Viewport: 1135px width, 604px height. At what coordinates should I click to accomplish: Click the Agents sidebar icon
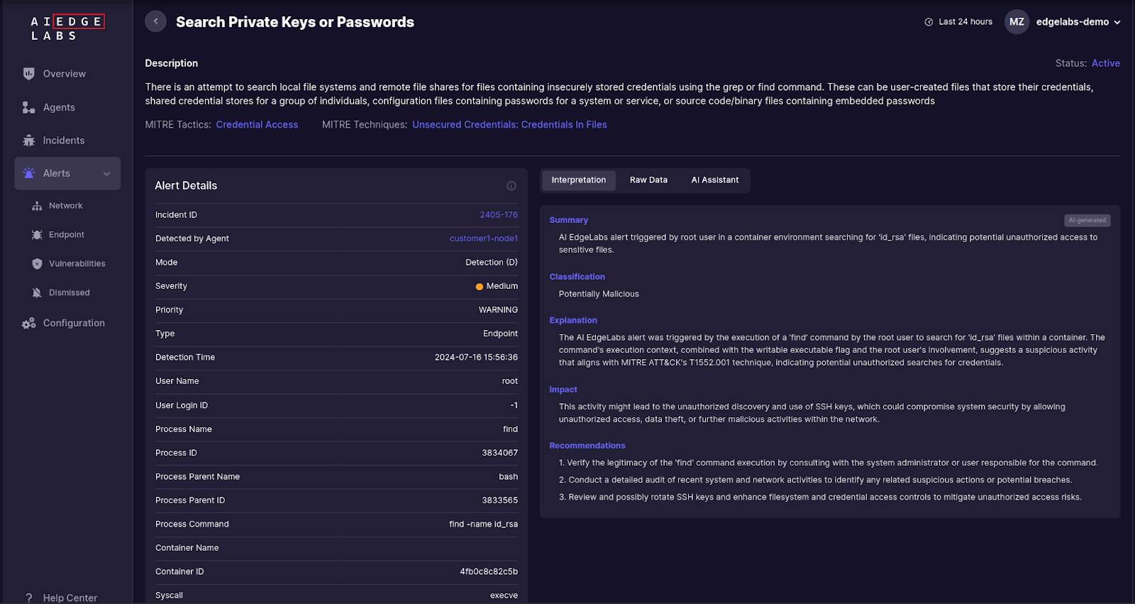pos(29,107)
